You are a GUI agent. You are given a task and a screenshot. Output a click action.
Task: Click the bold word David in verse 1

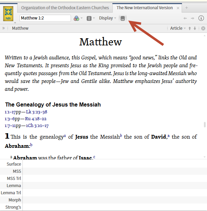point(158,137)
